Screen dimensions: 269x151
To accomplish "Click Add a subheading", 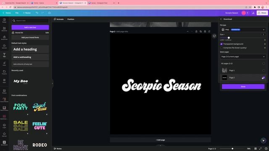I will pos(30,57).
